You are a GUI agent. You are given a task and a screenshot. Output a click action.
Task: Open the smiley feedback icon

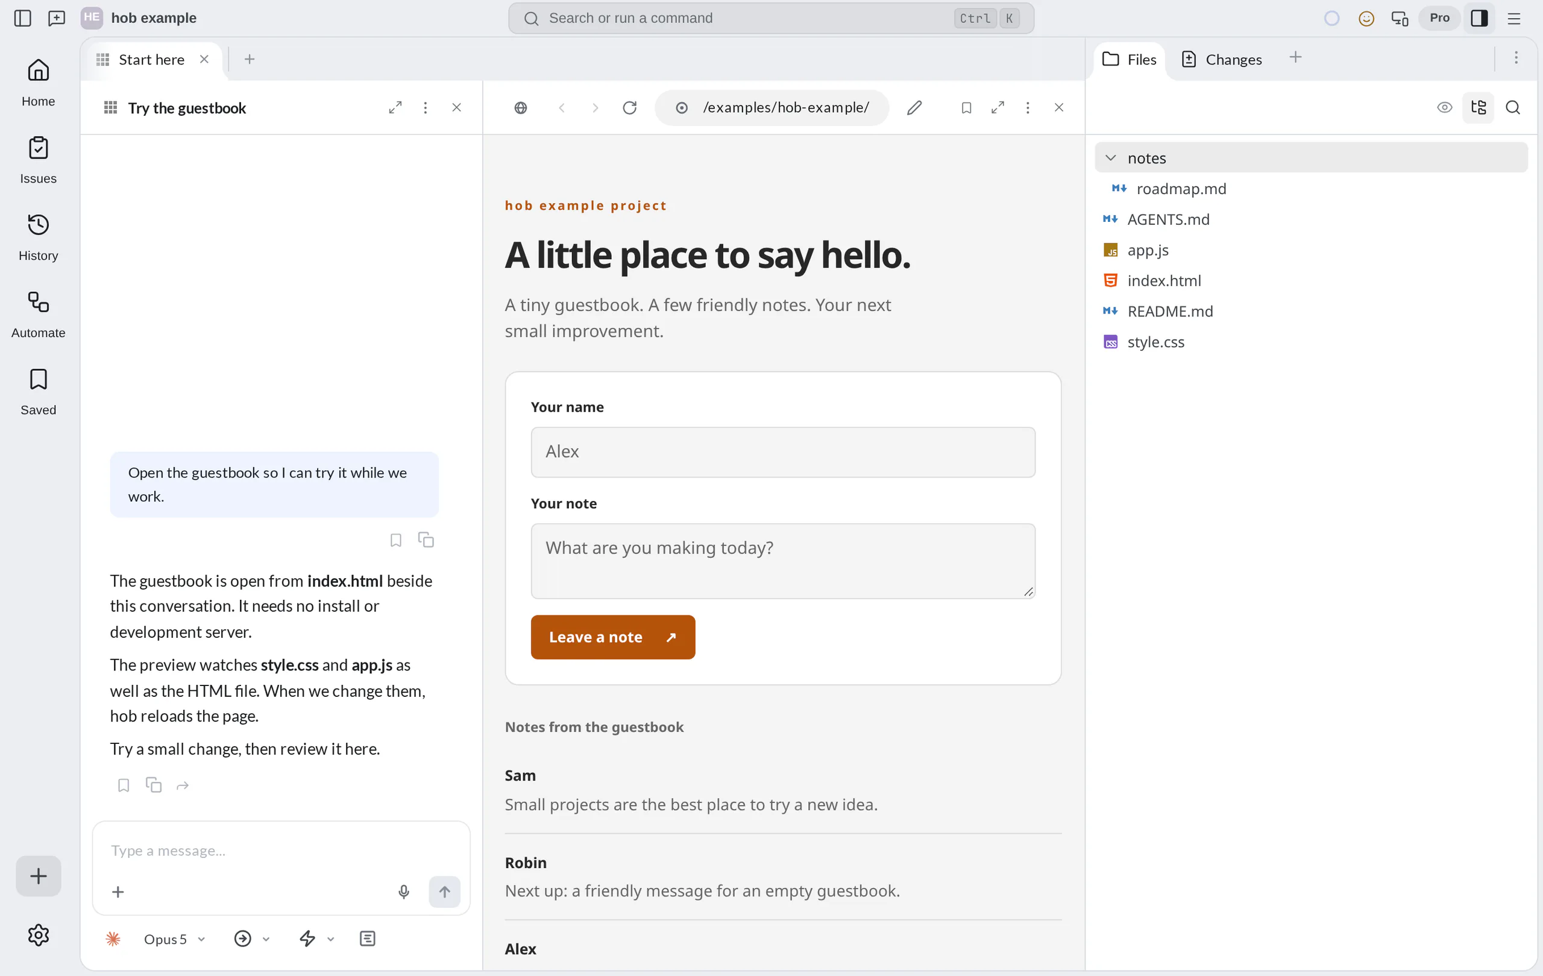(1366, 18)
